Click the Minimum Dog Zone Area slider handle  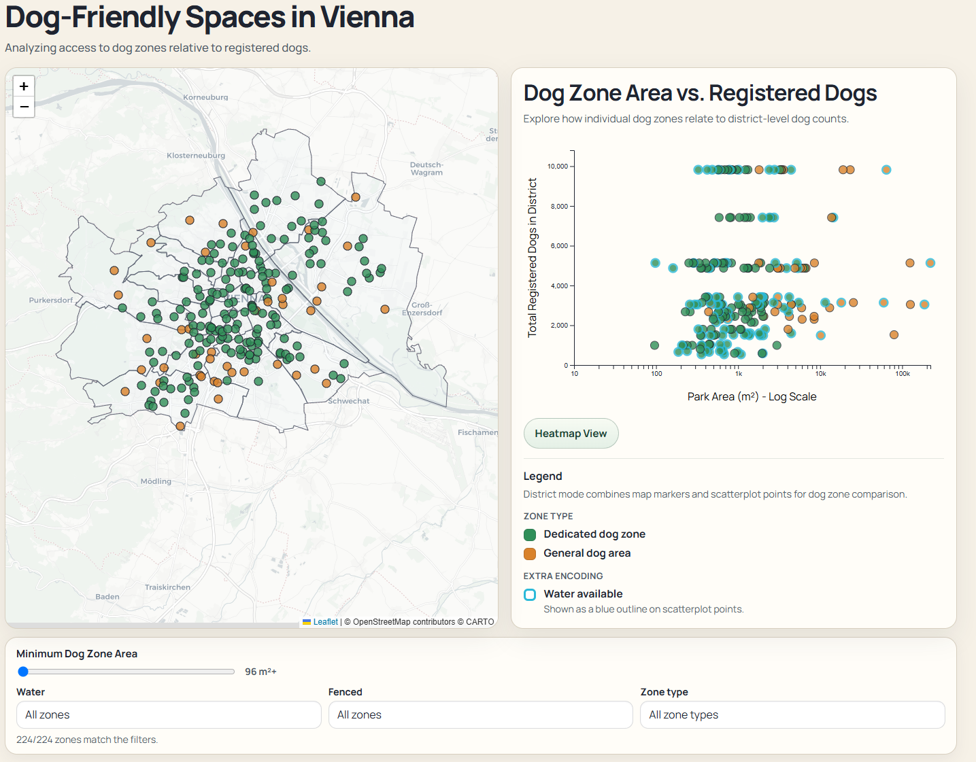tap(23, 672)
